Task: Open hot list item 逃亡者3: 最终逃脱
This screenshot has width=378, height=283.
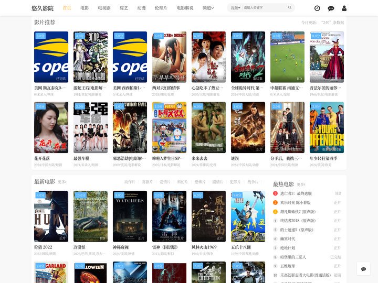Action: (x=296, y=193)
